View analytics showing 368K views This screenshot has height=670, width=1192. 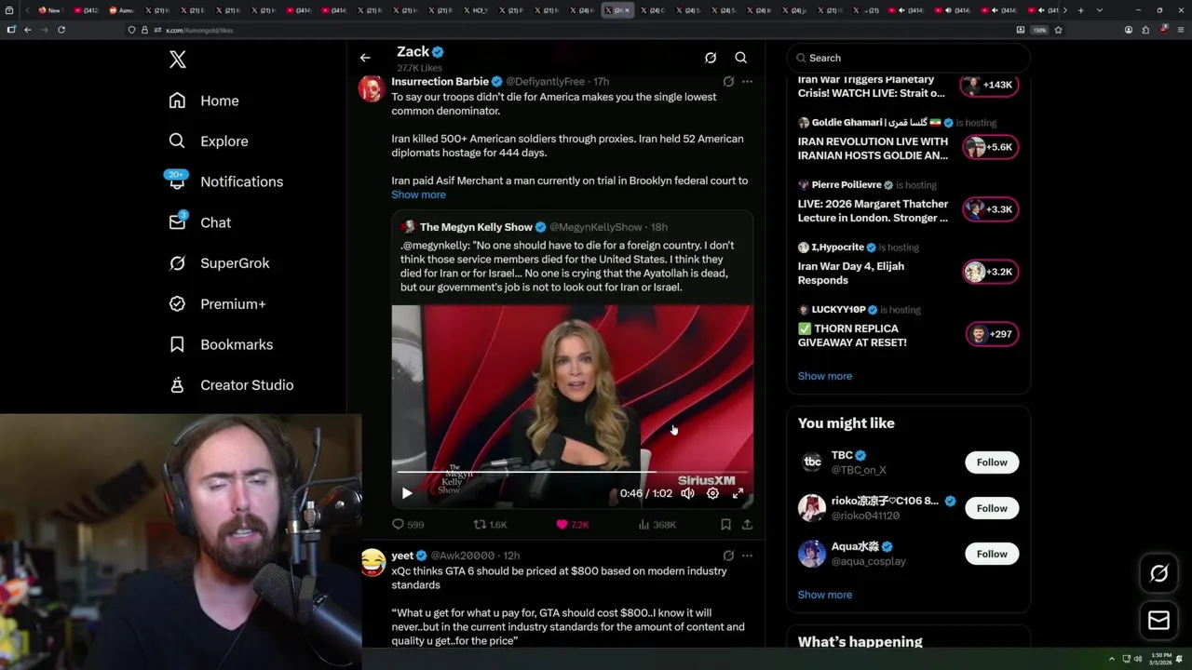point(657,525)
